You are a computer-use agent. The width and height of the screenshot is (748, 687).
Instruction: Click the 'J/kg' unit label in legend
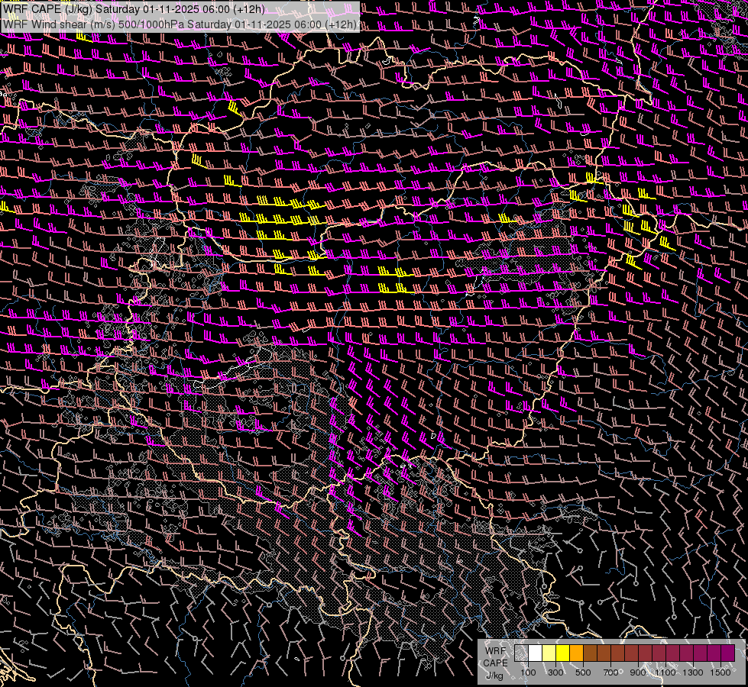pyautogui.click(x=494, y=676)
